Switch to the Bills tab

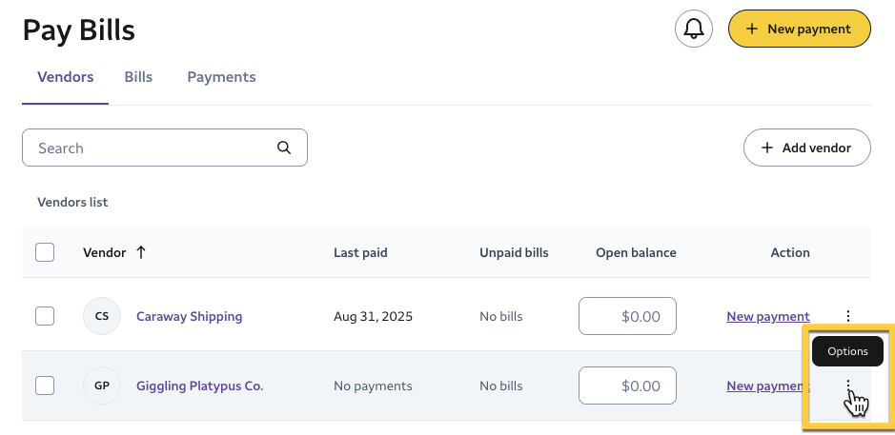pyautogui.click(x=138, y=77)
